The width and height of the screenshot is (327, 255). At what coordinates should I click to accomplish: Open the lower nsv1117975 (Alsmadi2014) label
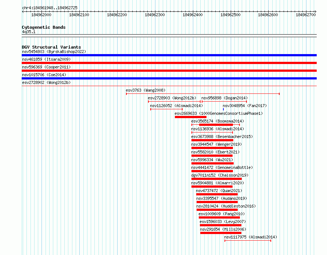click(251, 237)
